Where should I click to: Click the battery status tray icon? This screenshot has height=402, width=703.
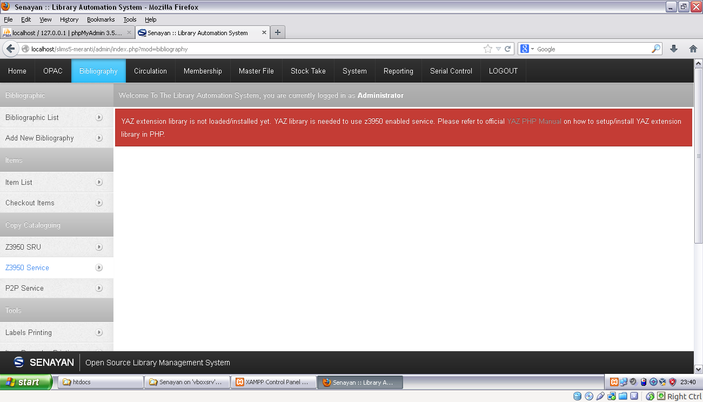point(644,382)
